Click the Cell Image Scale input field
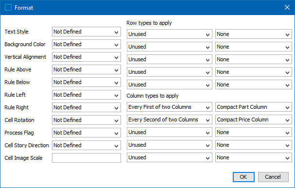 [x=87, y=158]
